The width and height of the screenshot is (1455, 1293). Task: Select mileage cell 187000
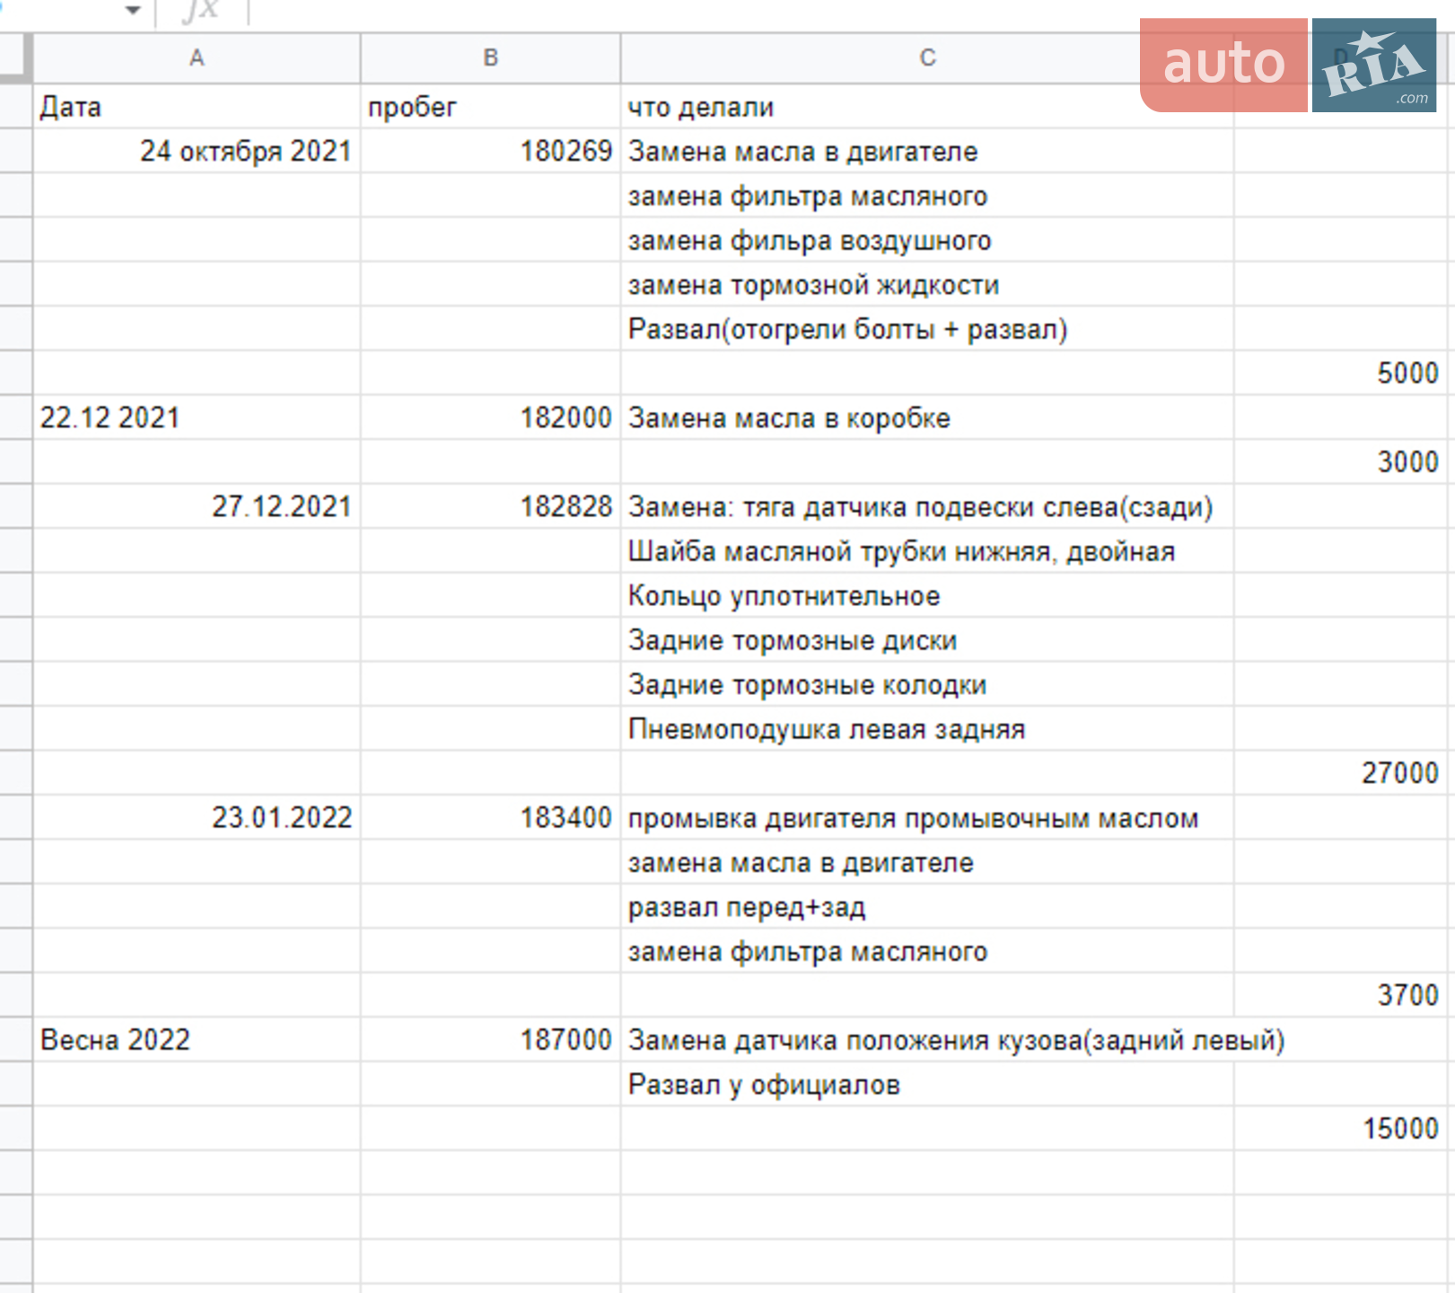click(x=490, y=1040)
